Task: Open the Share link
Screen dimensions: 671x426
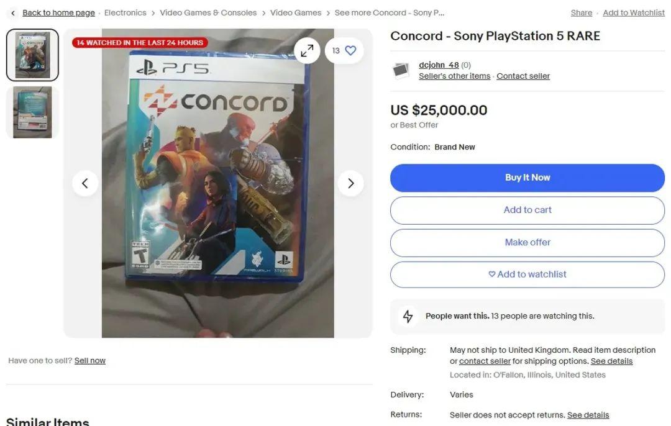Action: tap(581, 13)
